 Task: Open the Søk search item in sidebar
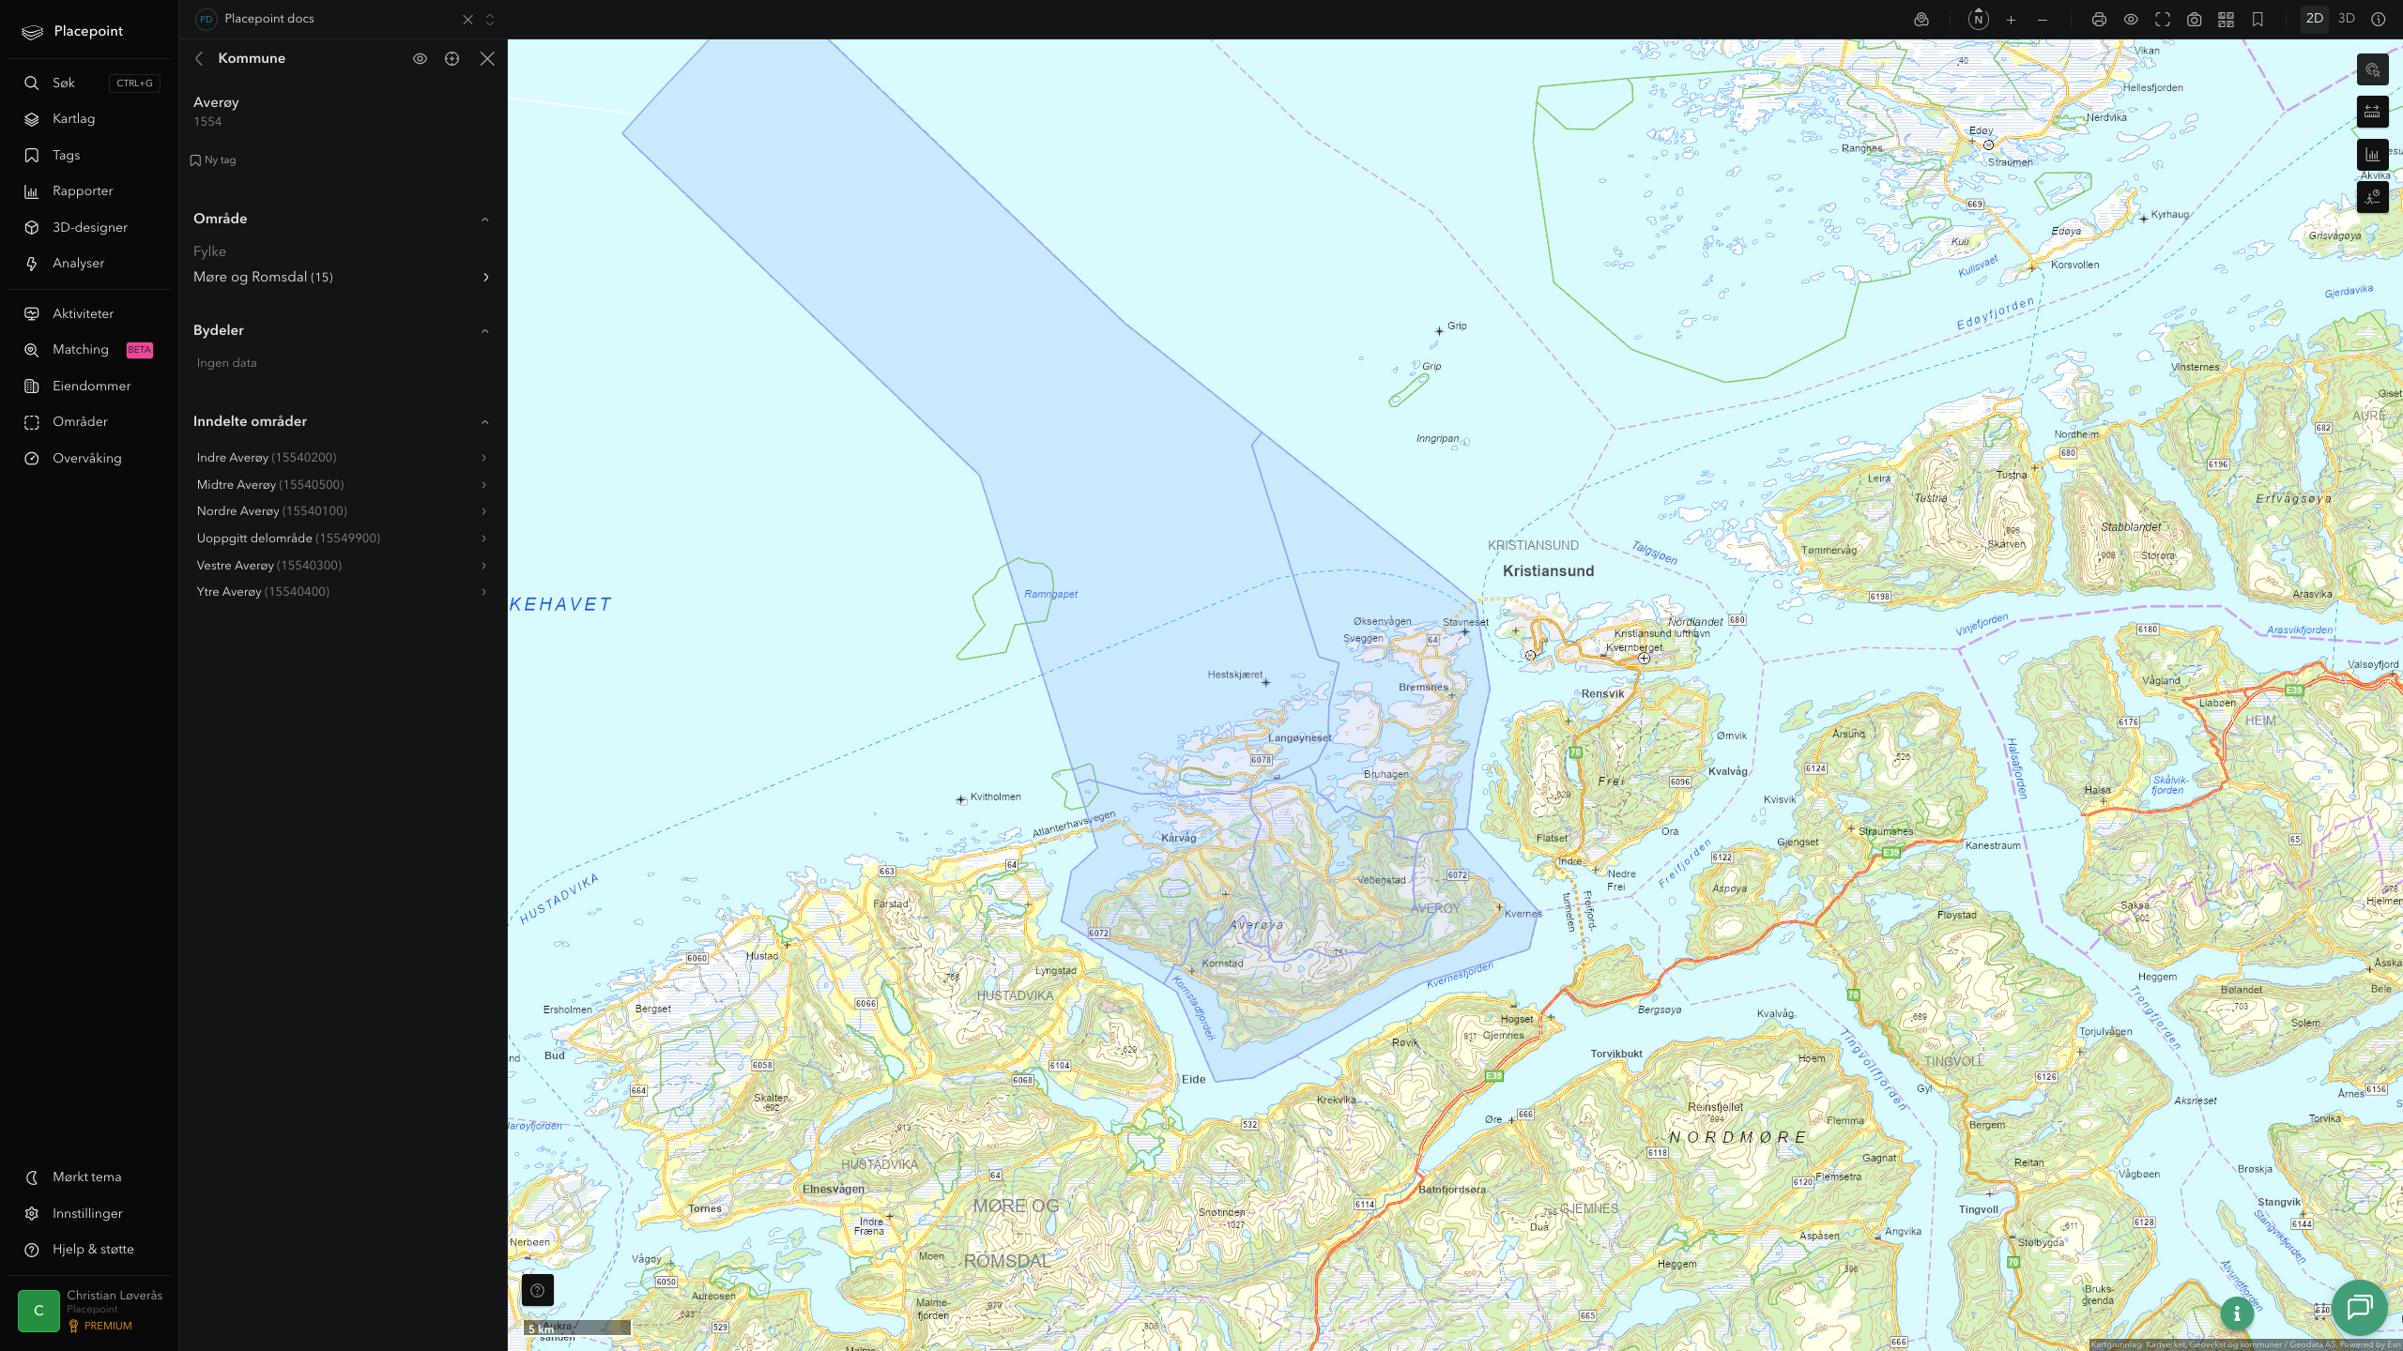[x=89, y=83]
